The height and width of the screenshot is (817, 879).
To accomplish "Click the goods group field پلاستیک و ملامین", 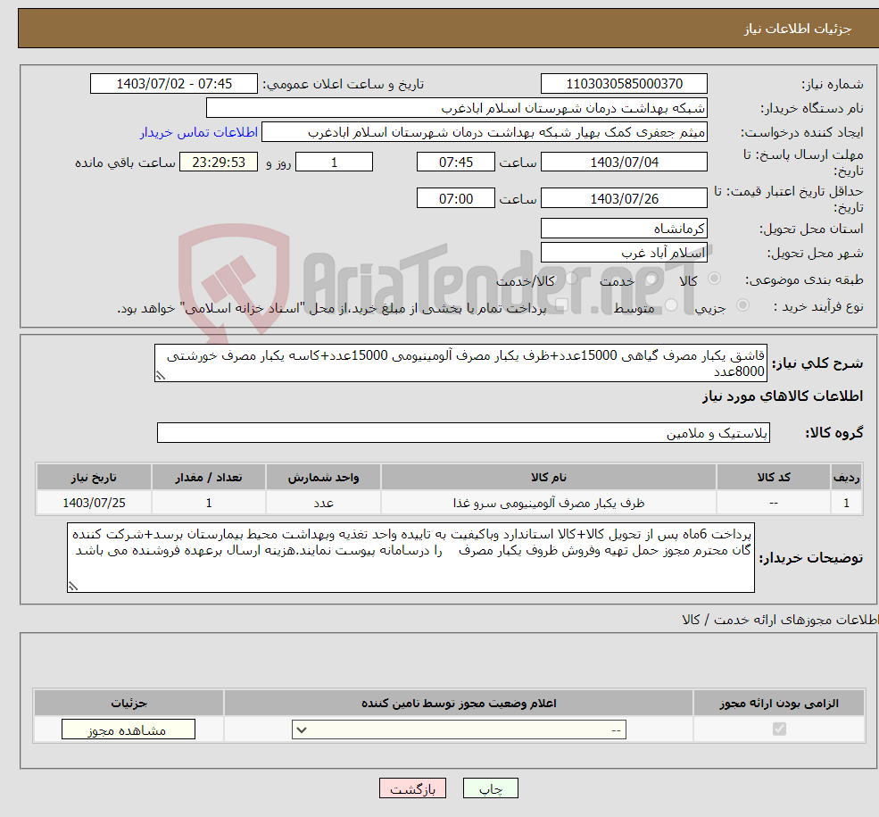I will [464, 432].
